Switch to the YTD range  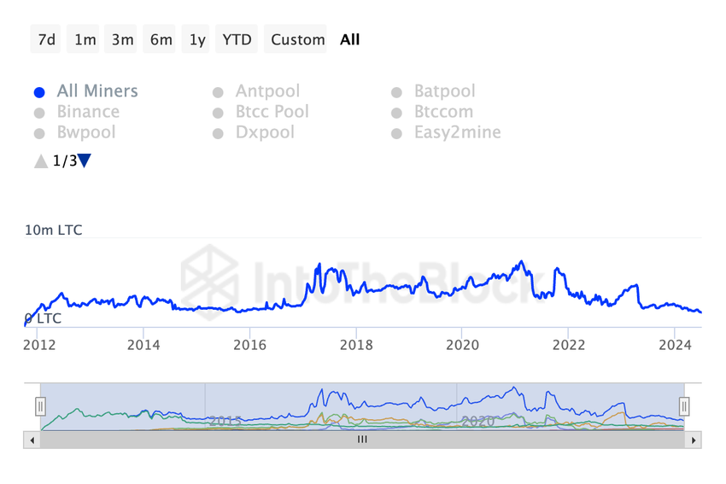tap(237, 39)
